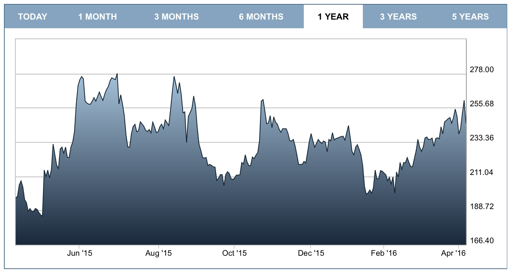Viewport: 510px width, 273px height.
Task: Pick the Dec '15 date marker
Action: 311,253
